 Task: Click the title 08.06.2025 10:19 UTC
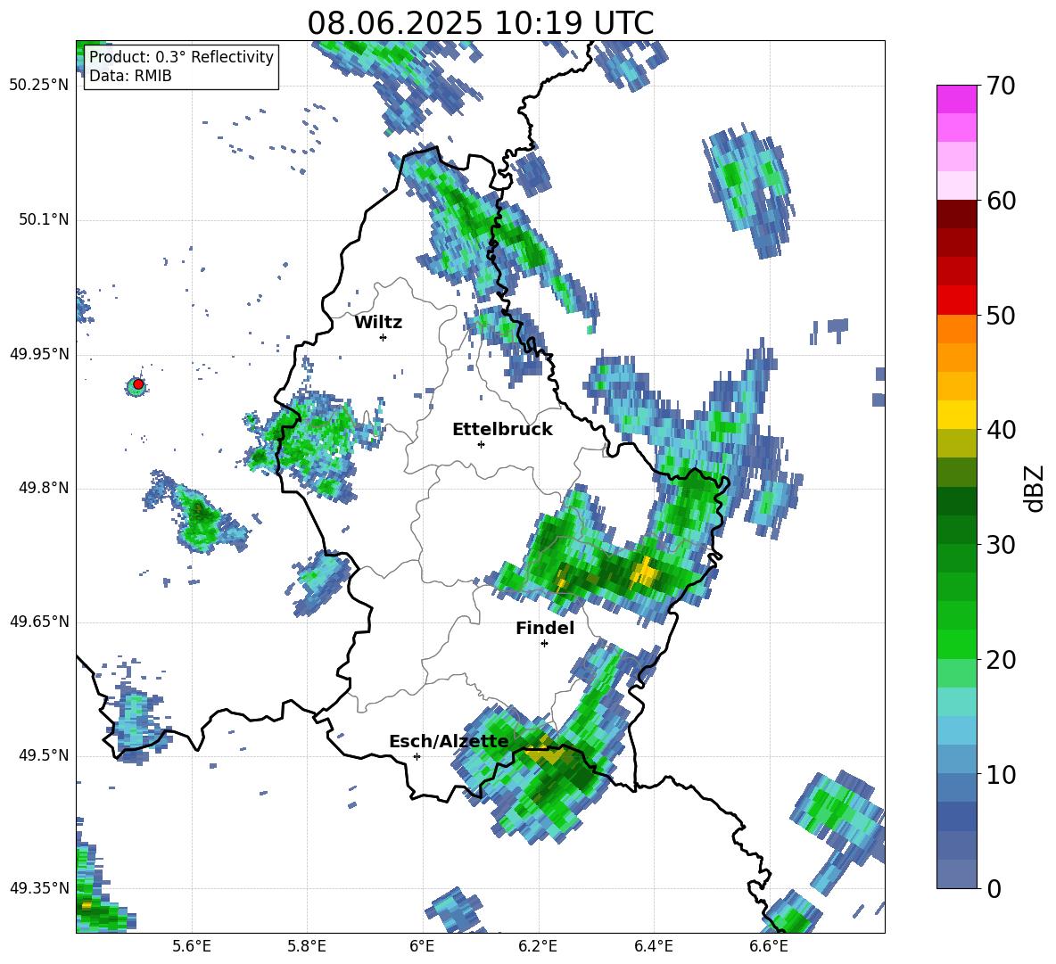tap(480, 23)
